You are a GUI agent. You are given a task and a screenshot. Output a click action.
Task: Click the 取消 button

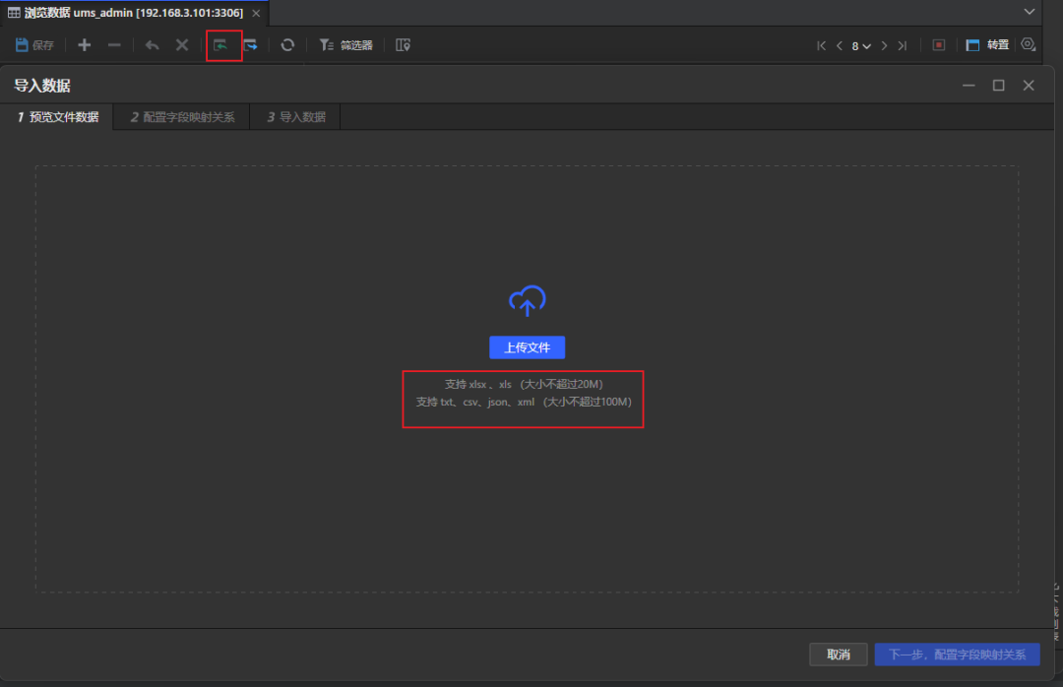(x=839, y=655)
